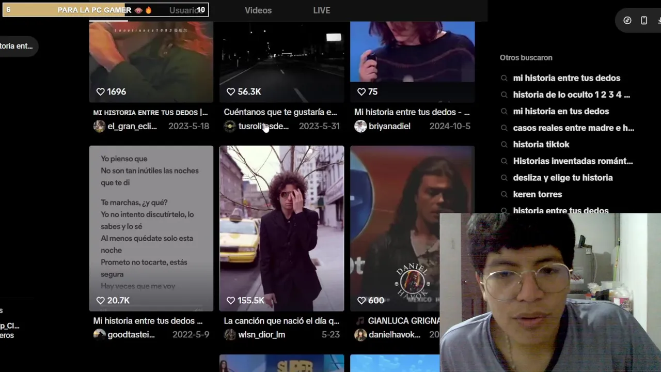
Task: Open the Videos tab
Action: click(x=258, y=10)
